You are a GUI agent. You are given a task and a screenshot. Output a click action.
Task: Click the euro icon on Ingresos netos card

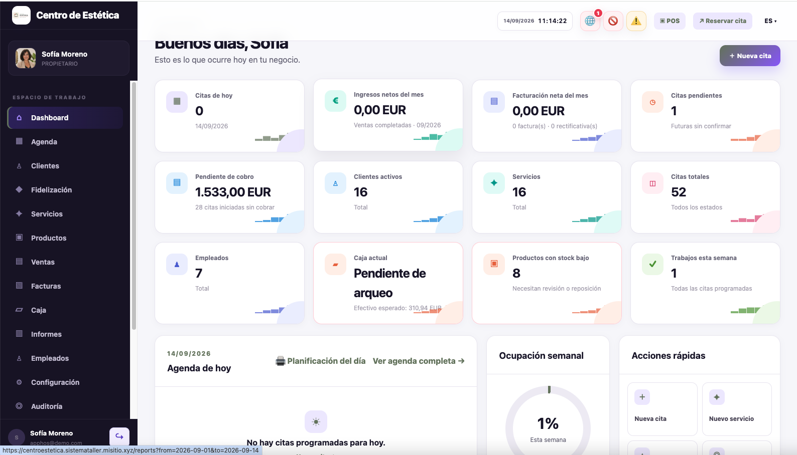[x=335, y=101]
